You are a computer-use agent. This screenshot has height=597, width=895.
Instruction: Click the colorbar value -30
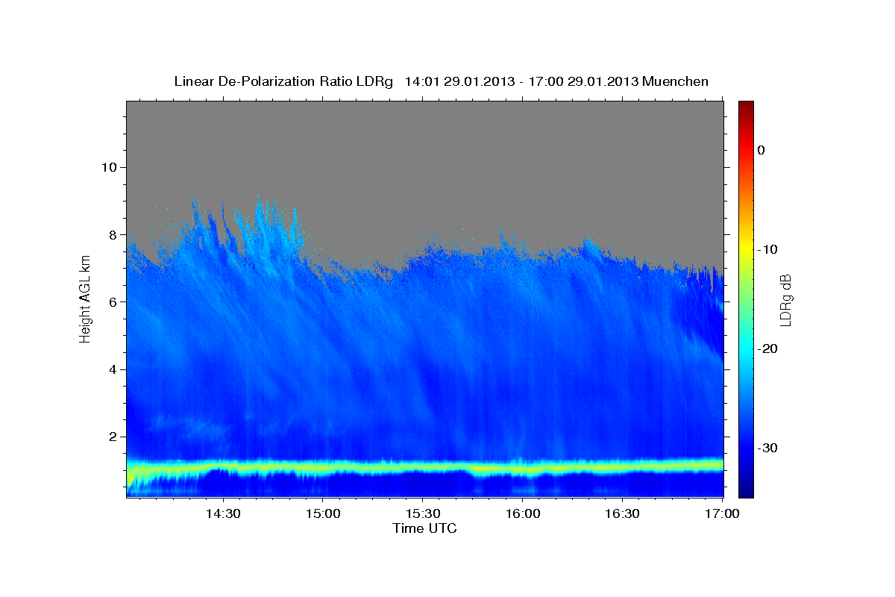tap(767, 448)
